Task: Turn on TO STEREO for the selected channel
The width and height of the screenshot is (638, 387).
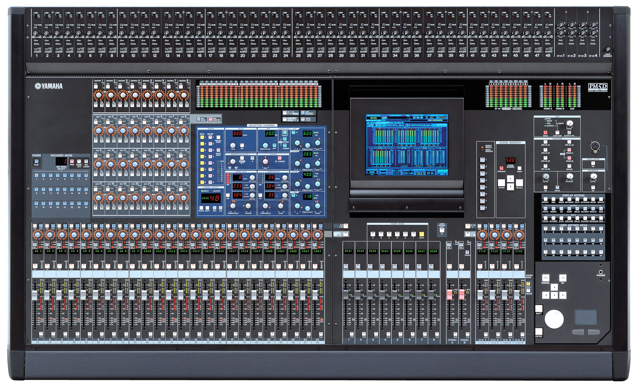Action: [x=279, y=158]
